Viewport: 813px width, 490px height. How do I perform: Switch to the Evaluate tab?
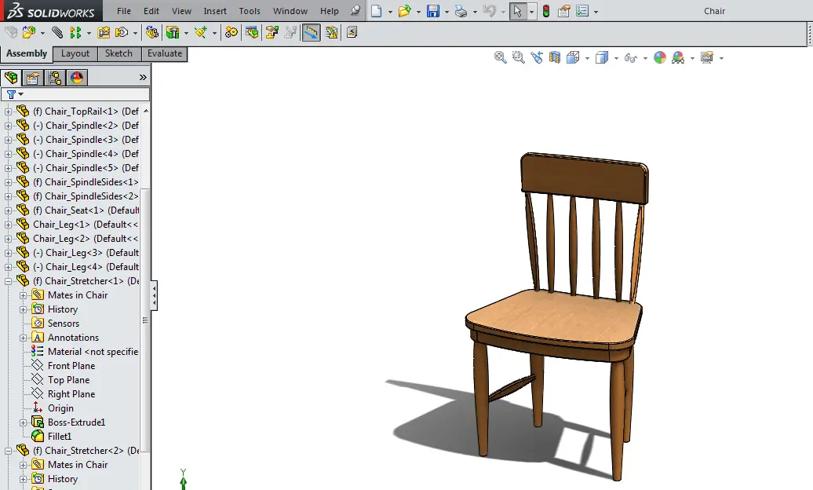coord(165,53)
